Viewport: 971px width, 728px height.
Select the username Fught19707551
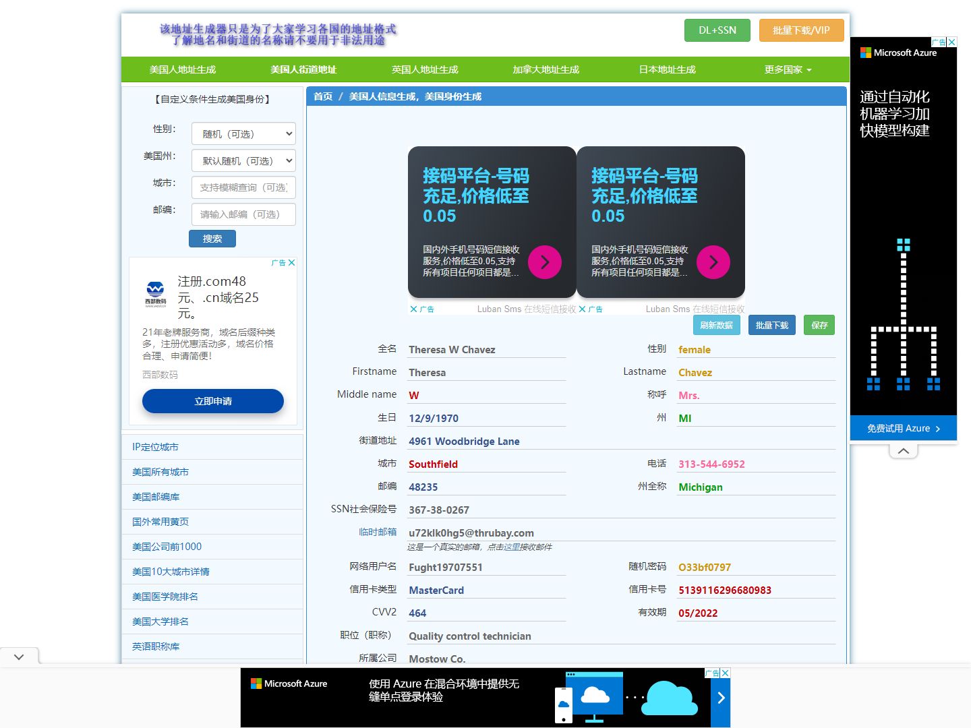[x=446, y=567]
